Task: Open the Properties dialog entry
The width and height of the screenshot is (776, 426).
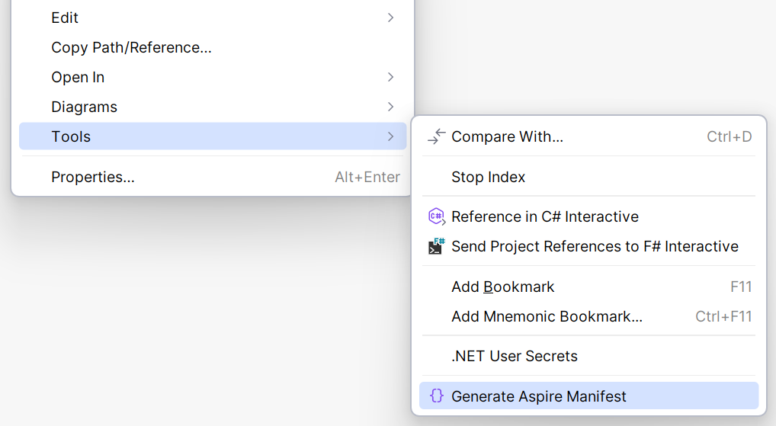Action: pos(93,177)
